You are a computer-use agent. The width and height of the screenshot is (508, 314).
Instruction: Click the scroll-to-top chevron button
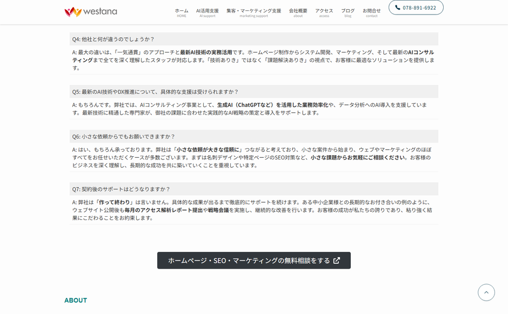486,292
